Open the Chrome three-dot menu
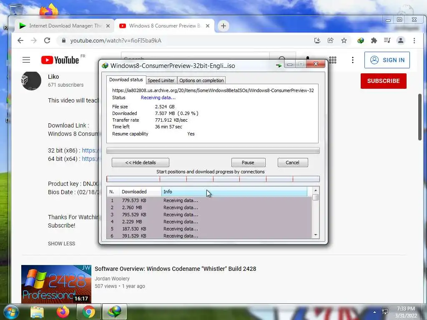 point(414,40)
